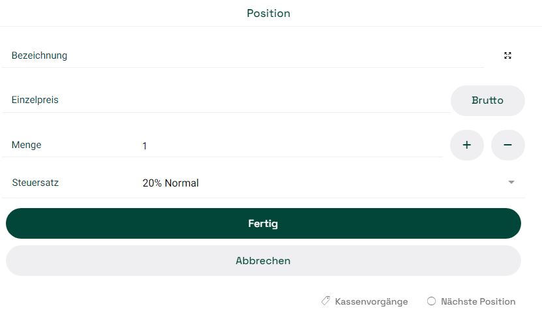542x332 pixels.
Task: Click into Menge field showing 1
Action: [x=292, y=145]
